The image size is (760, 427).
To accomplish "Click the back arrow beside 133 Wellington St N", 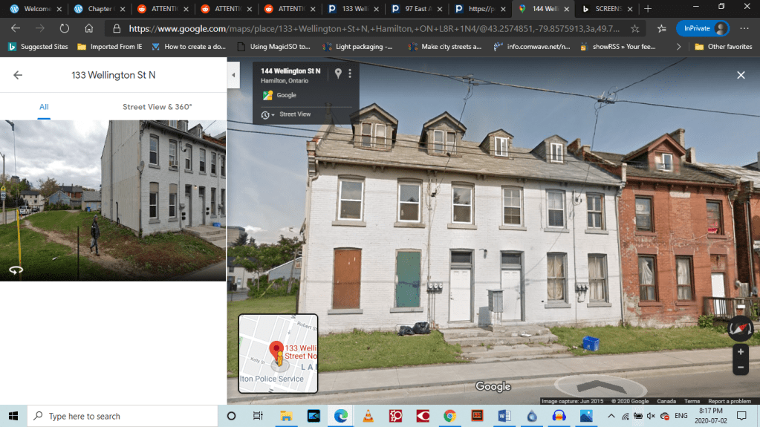I will pyautogui.click(x=18, y=75).
